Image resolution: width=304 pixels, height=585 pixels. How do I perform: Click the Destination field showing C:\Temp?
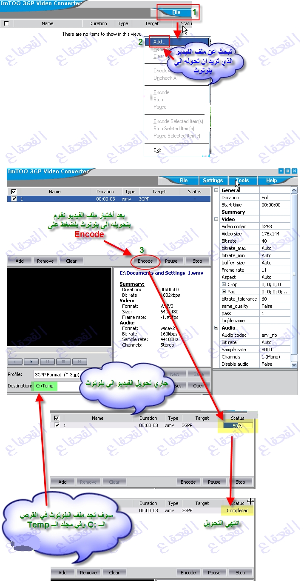47,386
